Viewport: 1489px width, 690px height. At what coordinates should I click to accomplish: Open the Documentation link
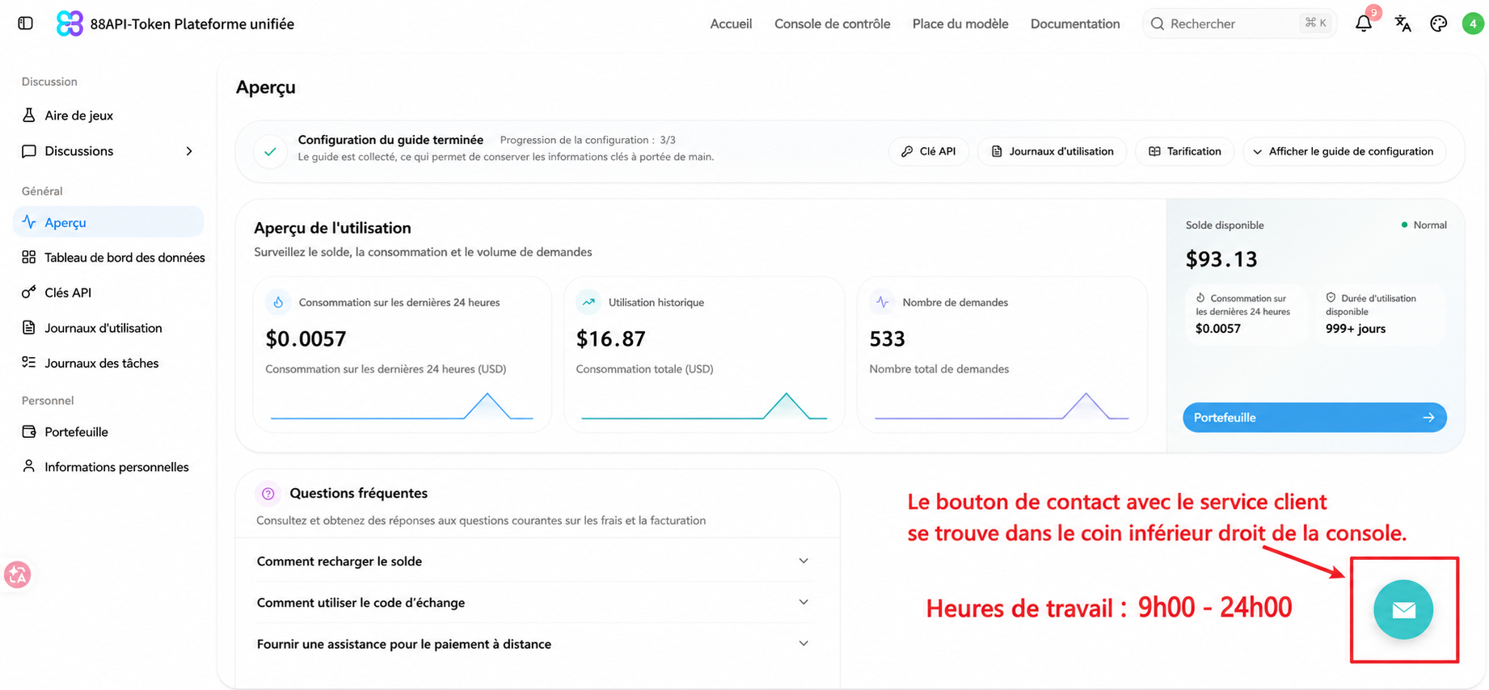click(1075, 23)
